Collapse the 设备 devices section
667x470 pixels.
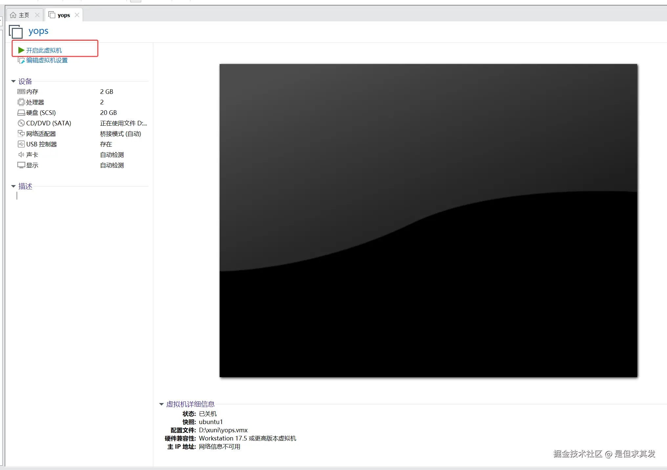13,81
